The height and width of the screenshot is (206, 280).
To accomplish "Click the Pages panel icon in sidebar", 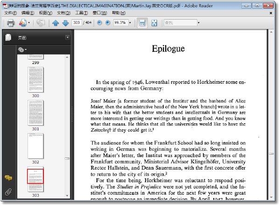I will click(8, 37).
